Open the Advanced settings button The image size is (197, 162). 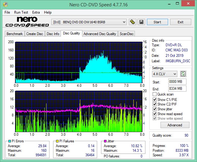pos(175,125)
